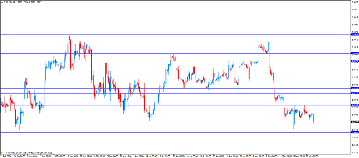
Task: Click the 1.3625 price scale value
Action: (355, 138)
